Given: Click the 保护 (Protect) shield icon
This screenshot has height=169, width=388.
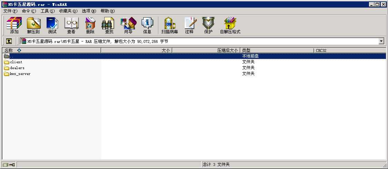Looking at the screenshot, I should pos(208,25).
